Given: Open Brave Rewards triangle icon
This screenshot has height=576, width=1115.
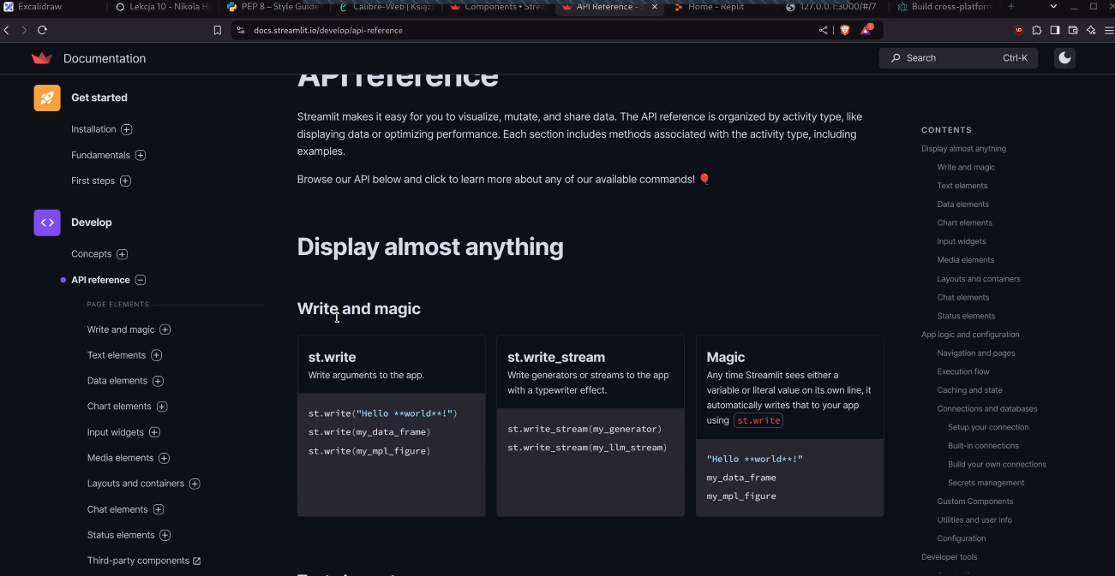Looking at the screenshot, I should pos(866,30).
